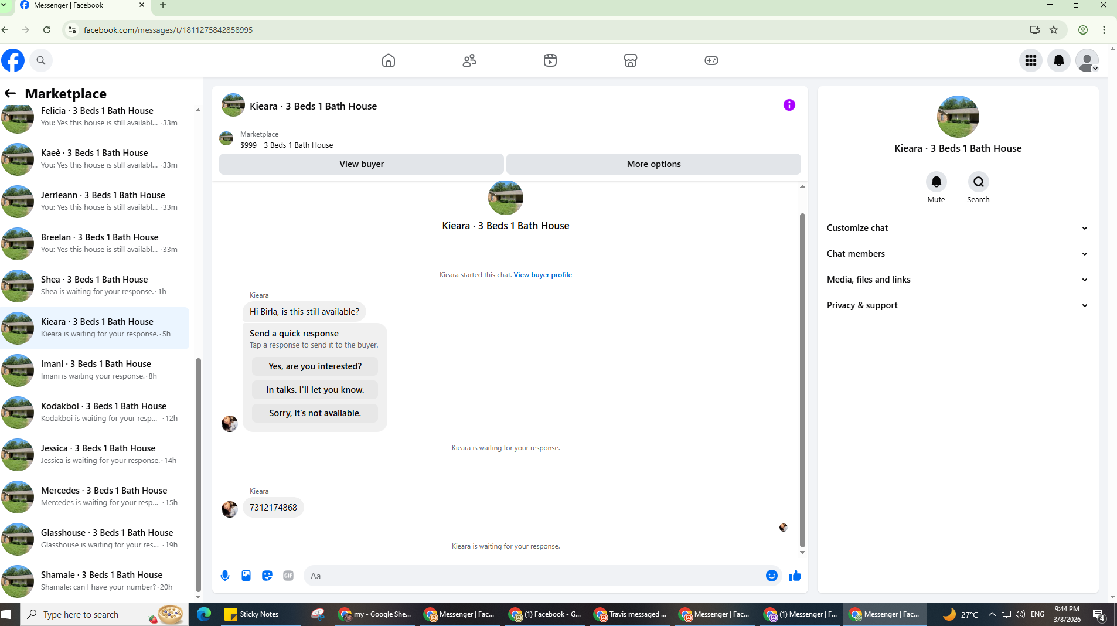Open Jerrieann's conversation in the list
The width and height of the screenshot is (1117, 626).
(95, 201)
